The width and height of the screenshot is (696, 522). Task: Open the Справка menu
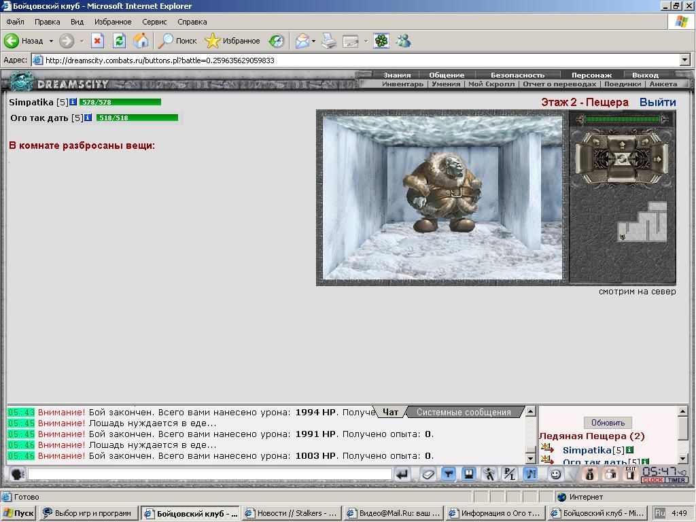[192, 22]
